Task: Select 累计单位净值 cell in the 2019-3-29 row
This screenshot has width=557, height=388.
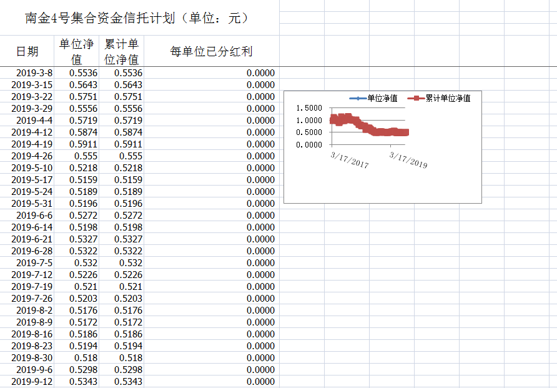Action: point(121,108)
